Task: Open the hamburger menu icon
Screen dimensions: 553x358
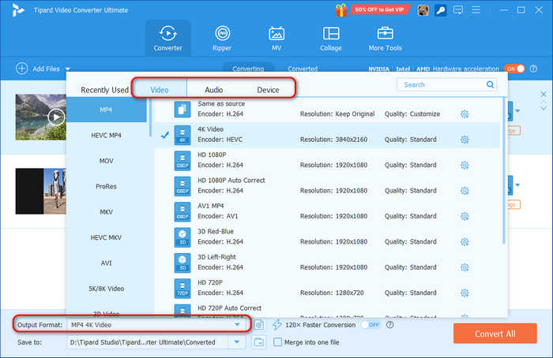Action: coord(476,9)
